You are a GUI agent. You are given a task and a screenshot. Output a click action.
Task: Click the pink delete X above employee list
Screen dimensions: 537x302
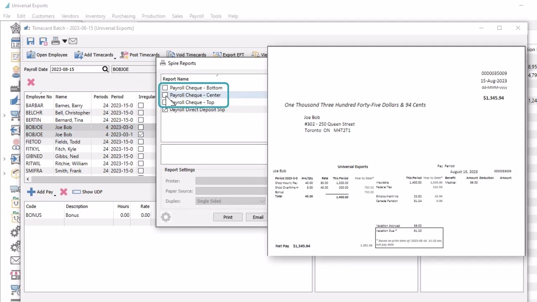click(x=31, y=82)
